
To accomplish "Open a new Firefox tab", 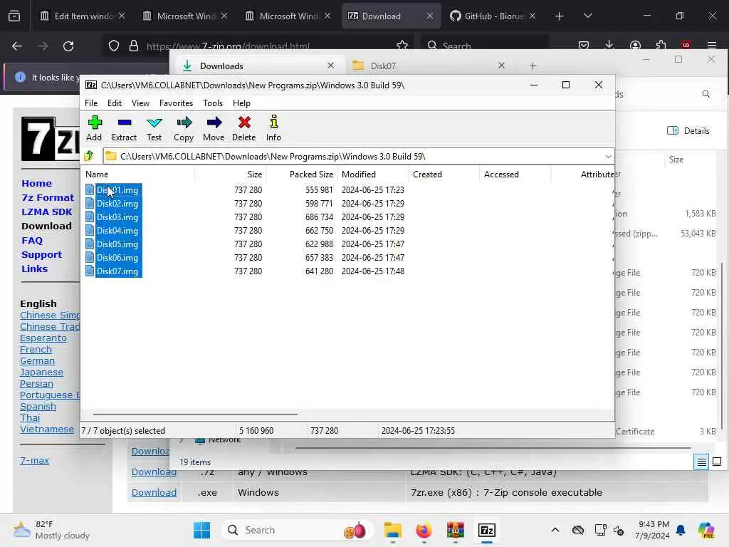I will [559, 16].
